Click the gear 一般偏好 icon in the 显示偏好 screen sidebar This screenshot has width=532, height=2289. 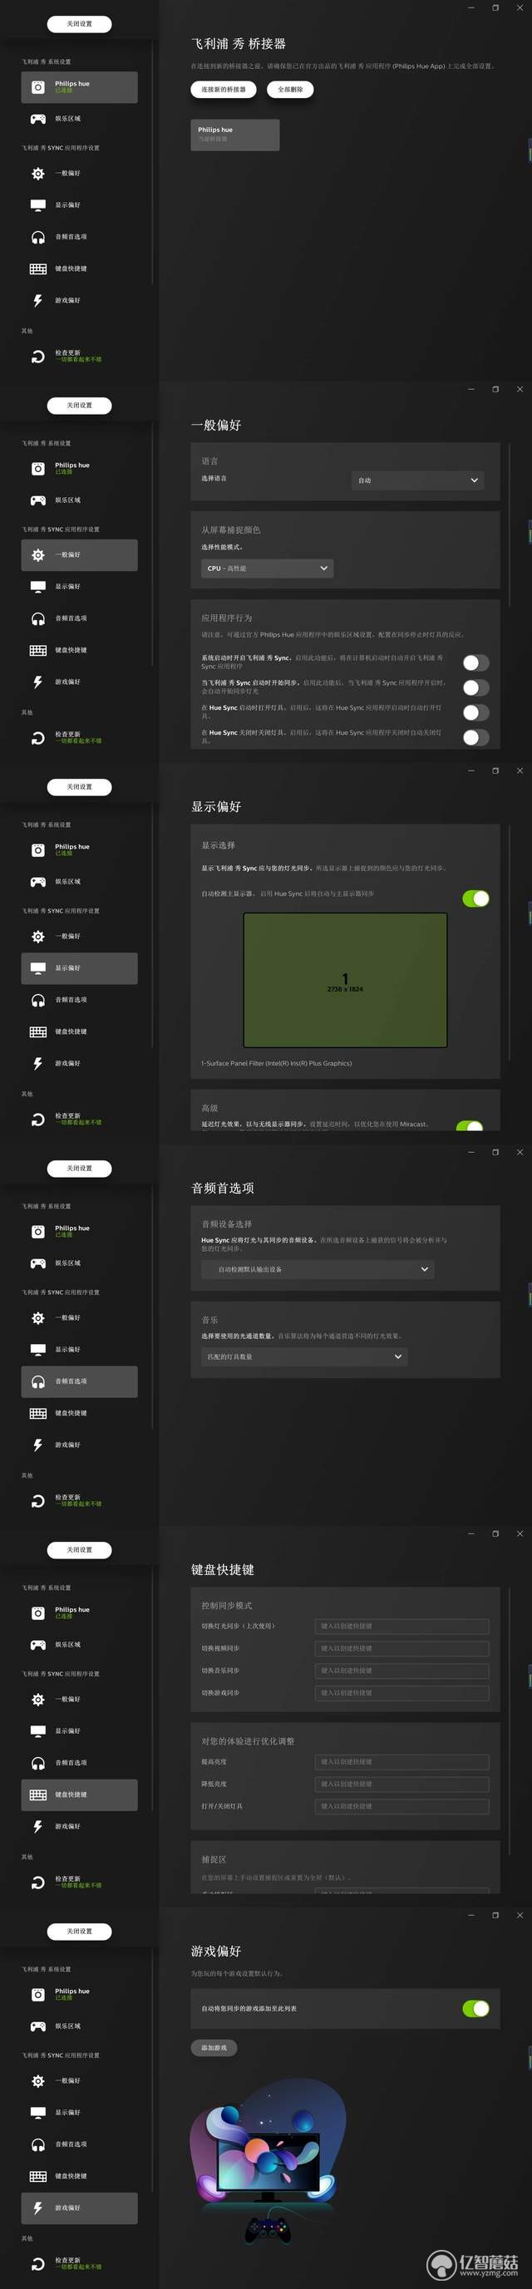pos(38,937)
